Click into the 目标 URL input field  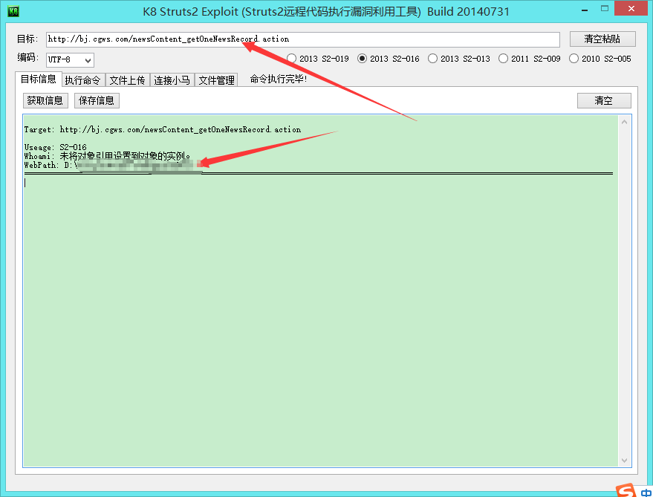point(303,39)
